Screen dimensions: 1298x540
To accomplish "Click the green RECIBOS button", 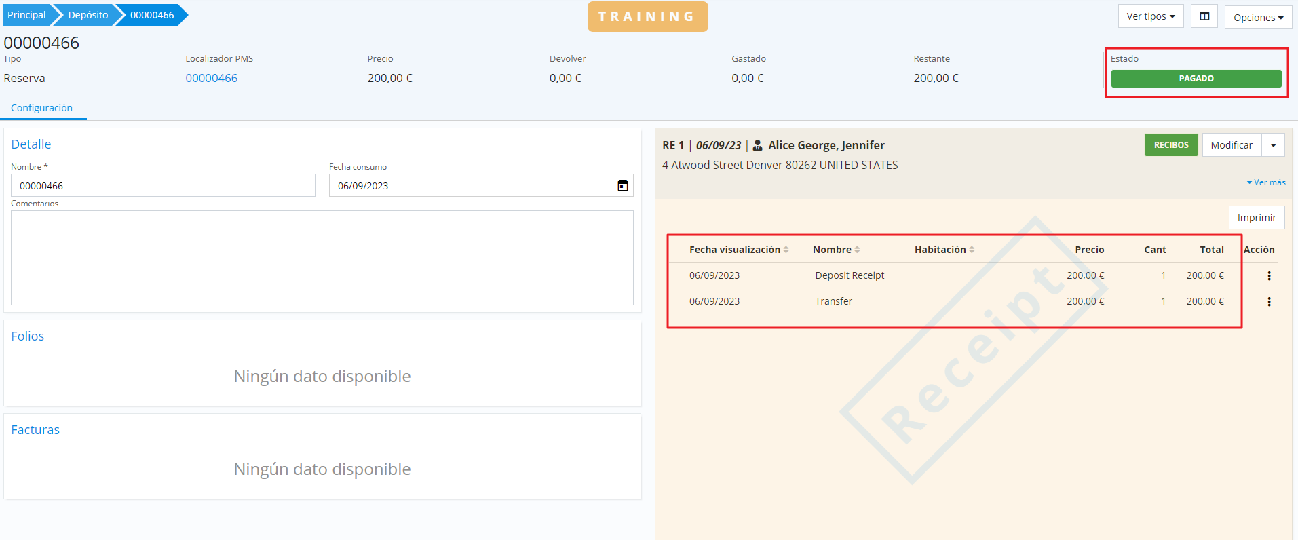I will click(1170, 145).
